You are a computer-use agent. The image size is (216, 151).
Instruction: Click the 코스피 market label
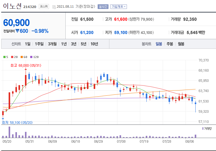[x=44, y=6]
